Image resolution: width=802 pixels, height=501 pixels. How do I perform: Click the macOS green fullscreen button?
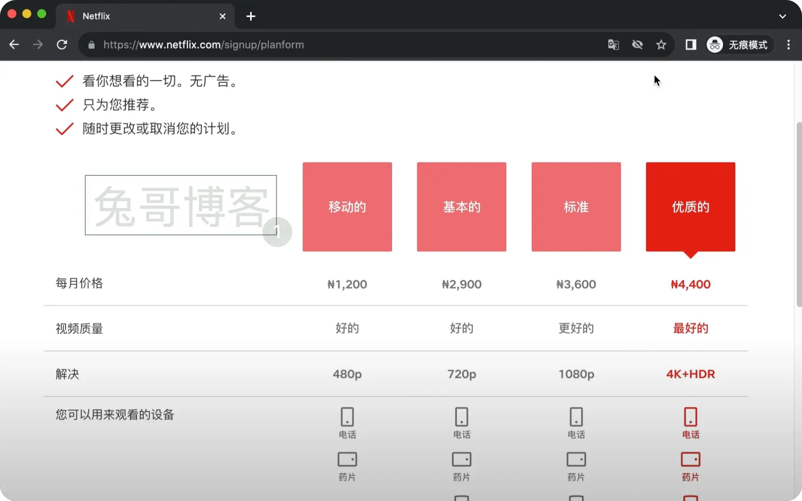pos(42,14)
